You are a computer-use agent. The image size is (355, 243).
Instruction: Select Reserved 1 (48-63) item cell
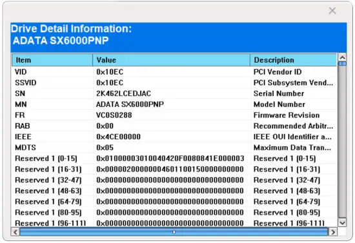(x=48, y=191)
